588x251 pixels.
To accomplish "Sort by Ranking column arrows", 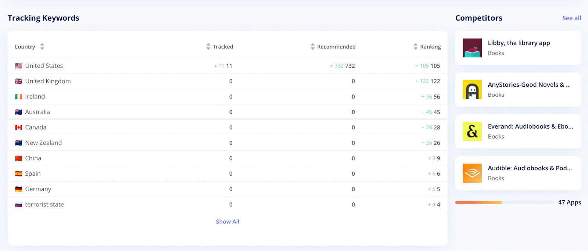I will (416, 47).
